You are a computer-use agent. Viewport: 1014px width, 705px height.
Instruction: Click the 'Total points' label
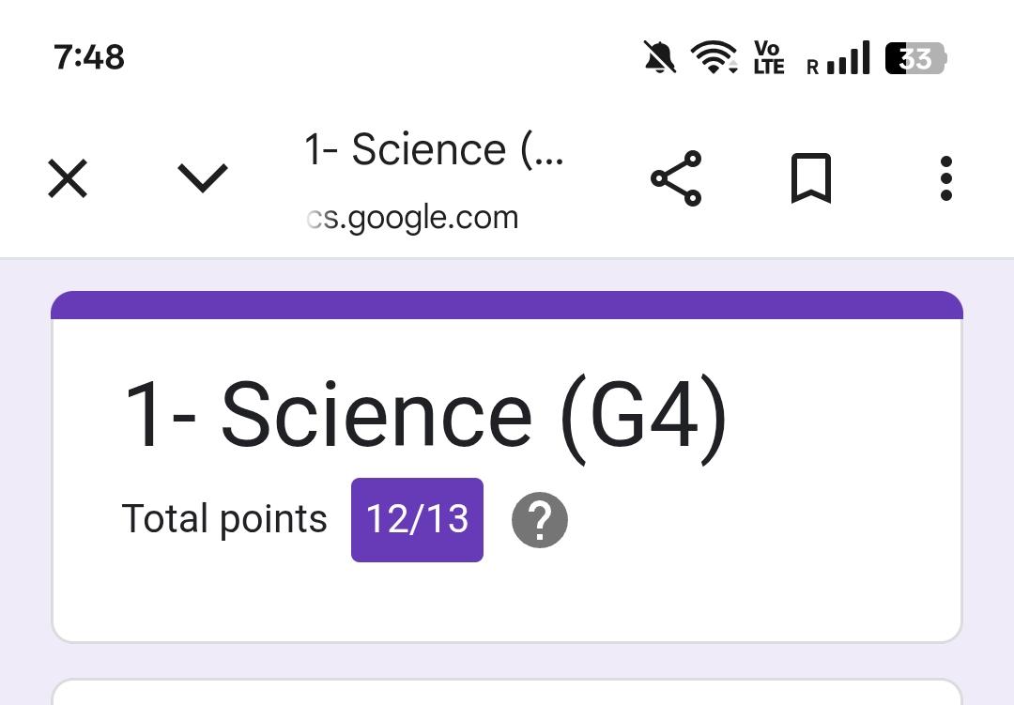click(224, 519)
